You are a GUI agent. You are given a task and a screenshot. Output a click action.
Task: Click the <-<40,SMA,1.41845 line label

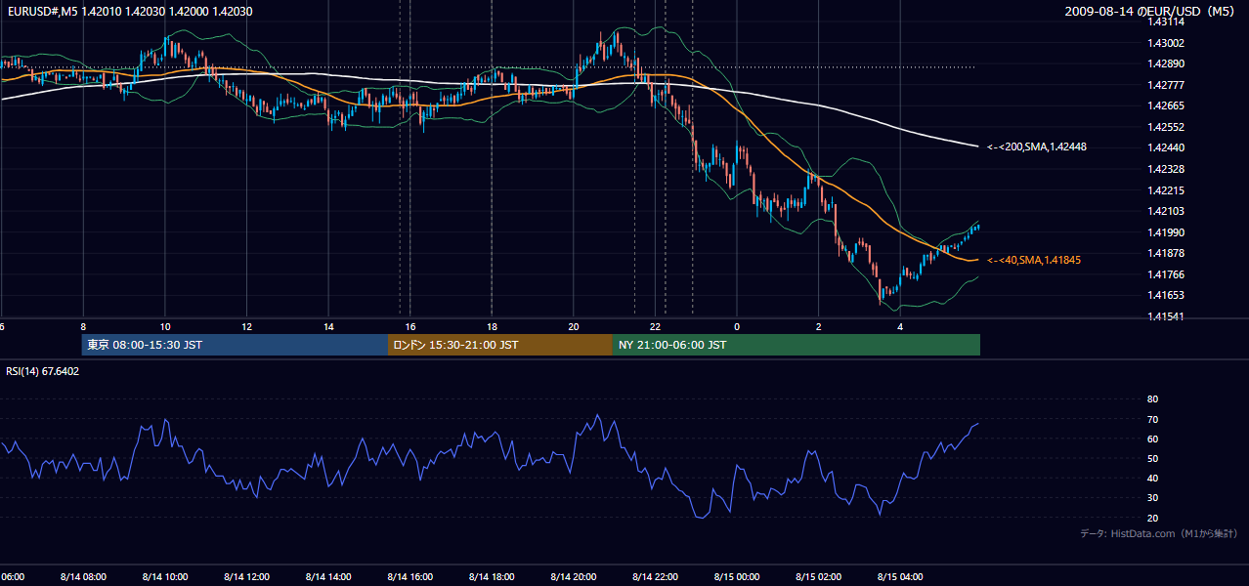tap(1034, 260)
